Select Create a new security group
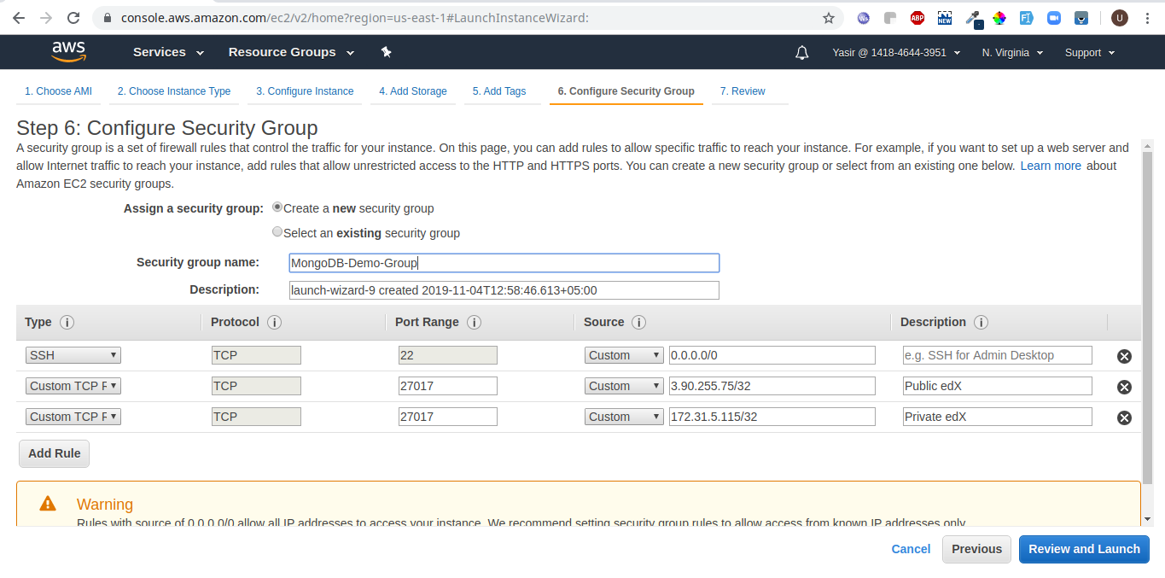1165x578 pixels. pyautogui.click(x=277, y=207)
